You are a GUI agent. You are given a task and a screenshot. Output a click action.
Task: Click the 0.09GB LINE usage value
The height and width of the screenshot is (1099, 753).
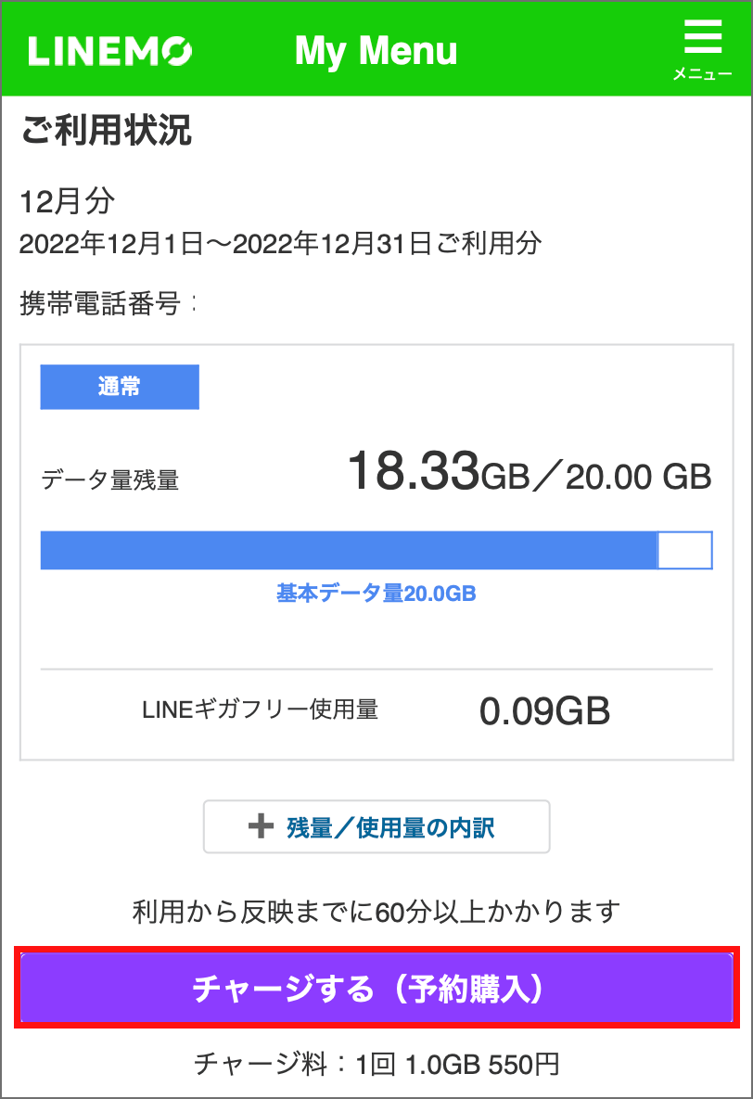544,711
